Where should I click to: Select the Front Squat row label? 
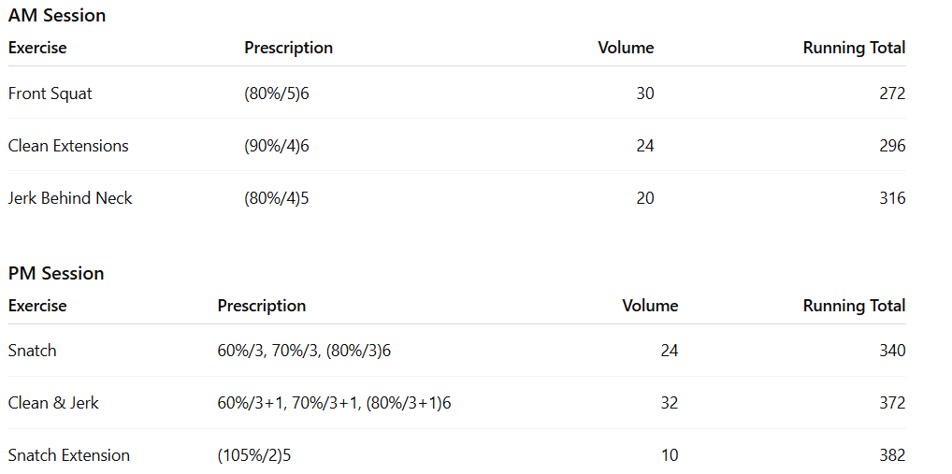point(50,93)
